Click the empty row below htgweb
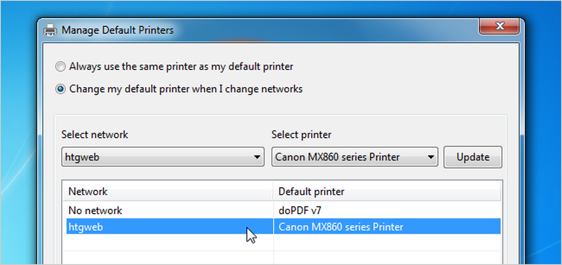Image resolution: width=562 pixels, height=265 pixels. [283, 243]
